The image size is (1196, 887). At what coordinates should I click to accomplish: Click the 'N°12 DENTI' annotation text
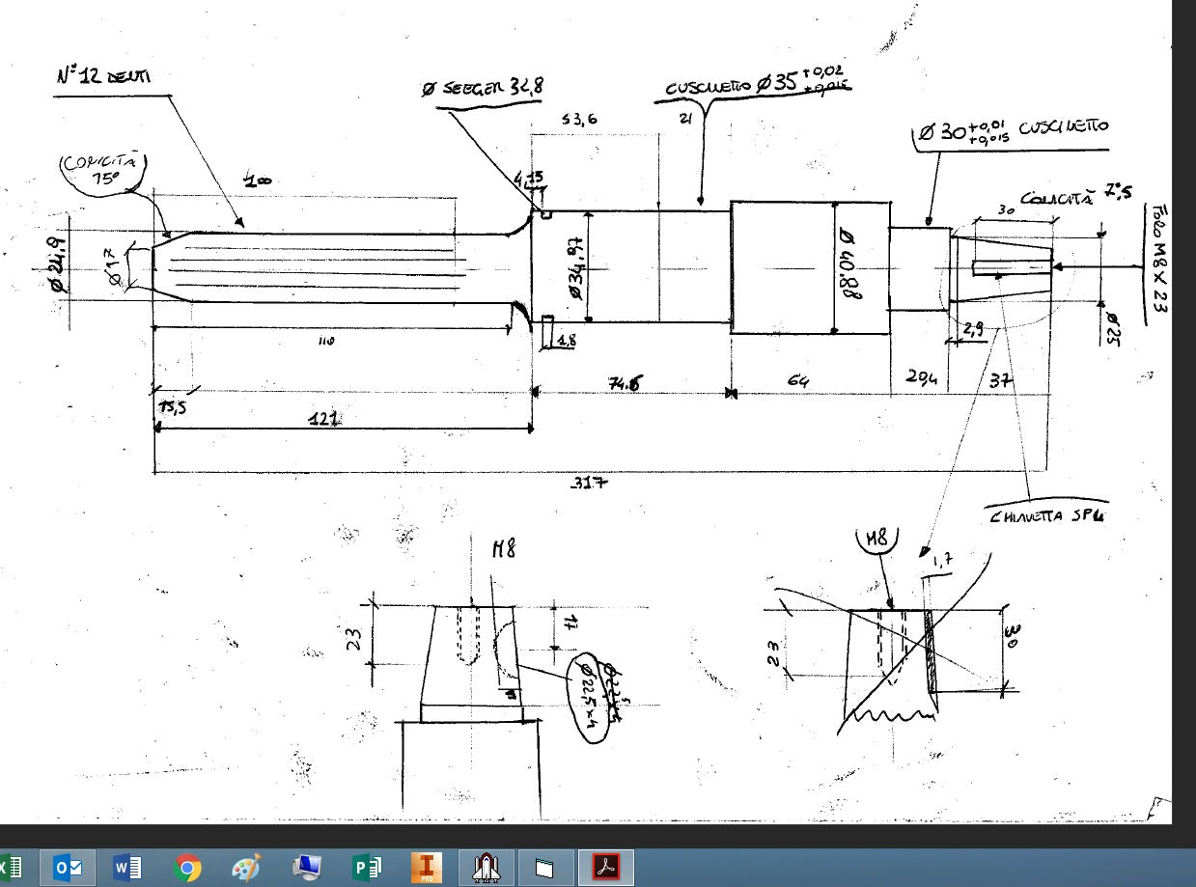(101, 77)
